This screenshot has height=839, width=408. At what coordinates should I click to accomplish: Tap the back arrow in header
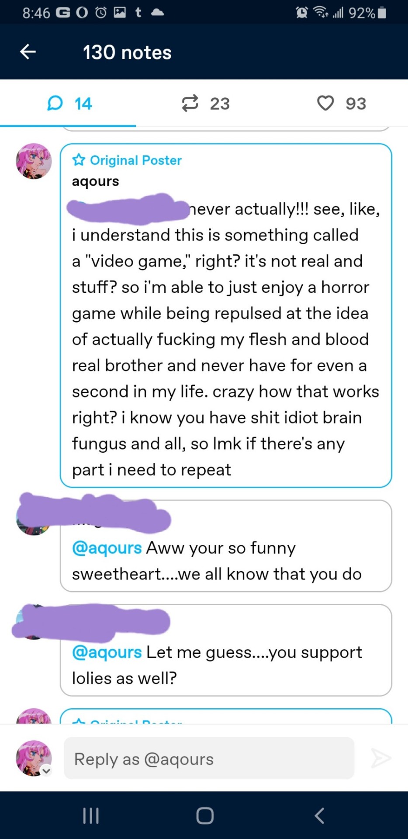click(x=28, y=52)
